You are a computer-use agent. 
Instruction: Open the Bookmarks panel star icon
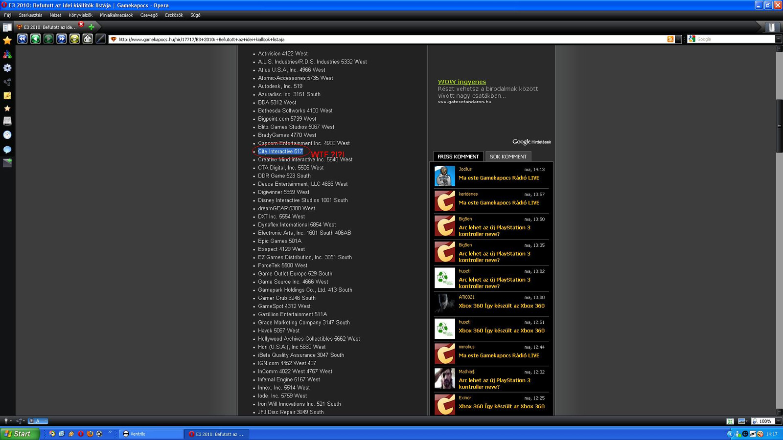point(7,41)
